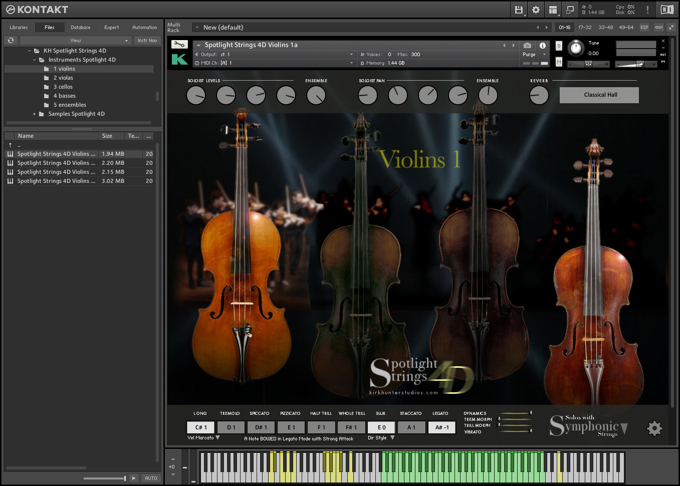Toggle AUTO preview in browser
The width and height of the screenshot is (680, 486).
151,478
